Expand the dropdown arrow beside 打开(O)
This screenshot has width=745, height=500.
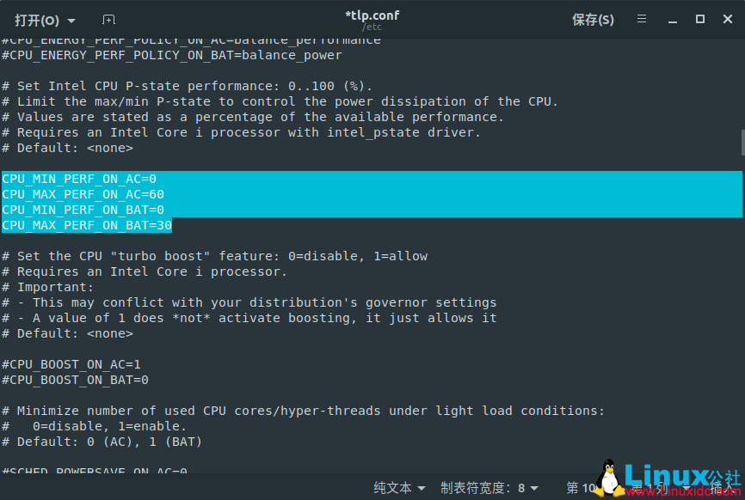tap(71, 19)
